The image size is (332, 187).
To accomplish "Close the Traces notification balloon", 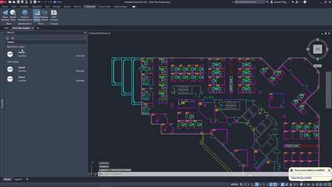I will [x=329, y=170].
